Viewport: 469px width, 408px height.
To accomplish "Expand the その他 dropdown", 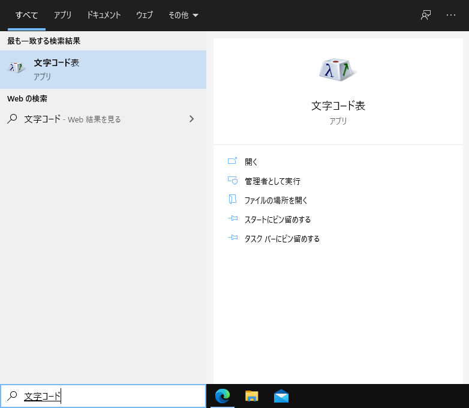I will click(184, 15).
